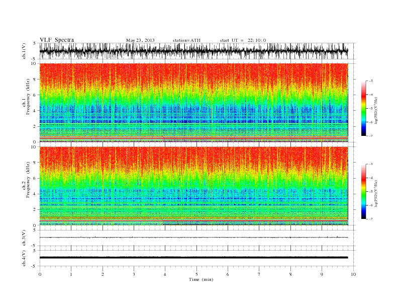The height and width of the screenshot is (308, 398).
Task: Click the "-5" label on ch.1 colorbar
Action: tap(371, 109)
